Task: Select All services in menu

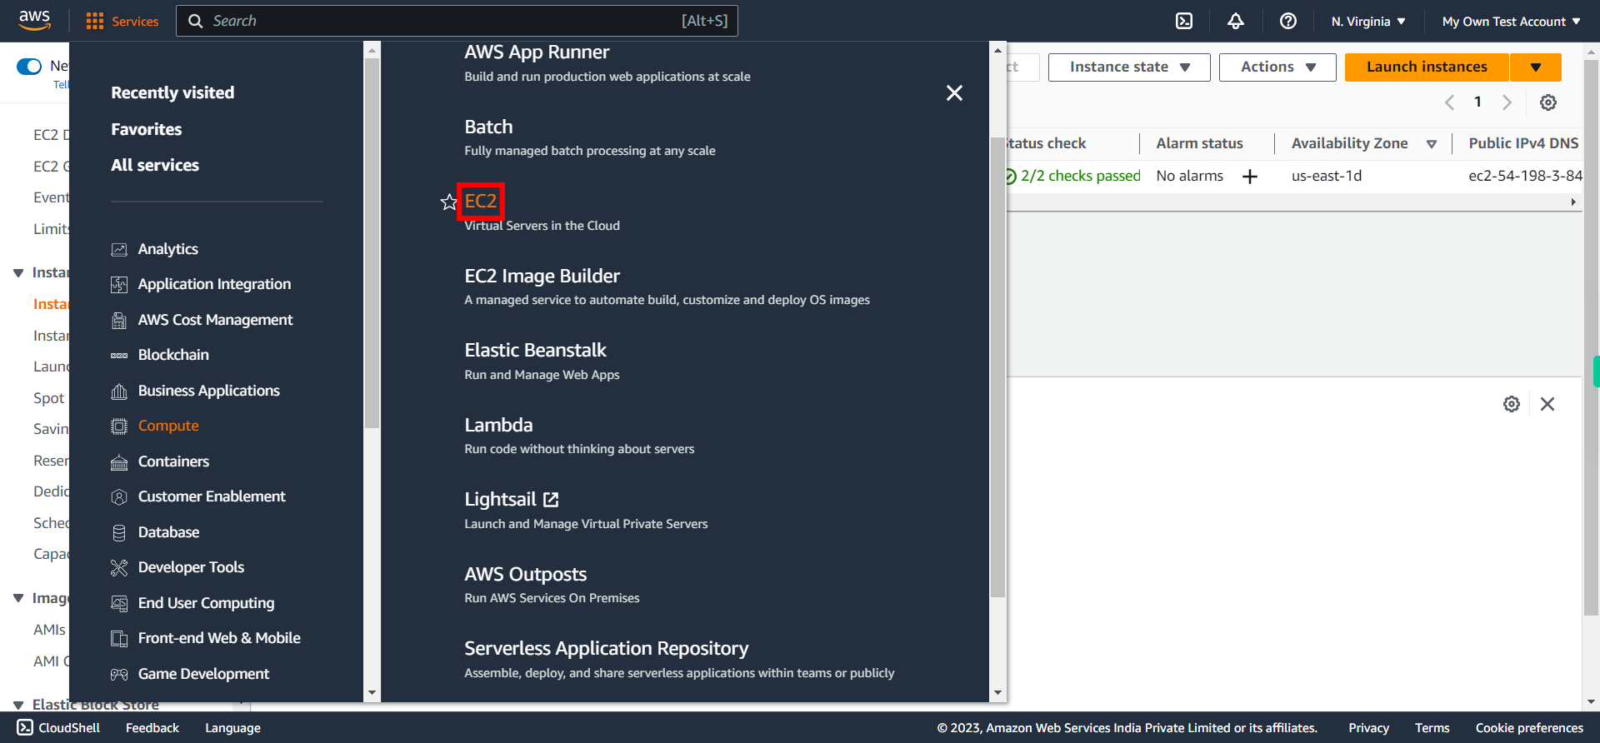Action: tap(155, 165)
